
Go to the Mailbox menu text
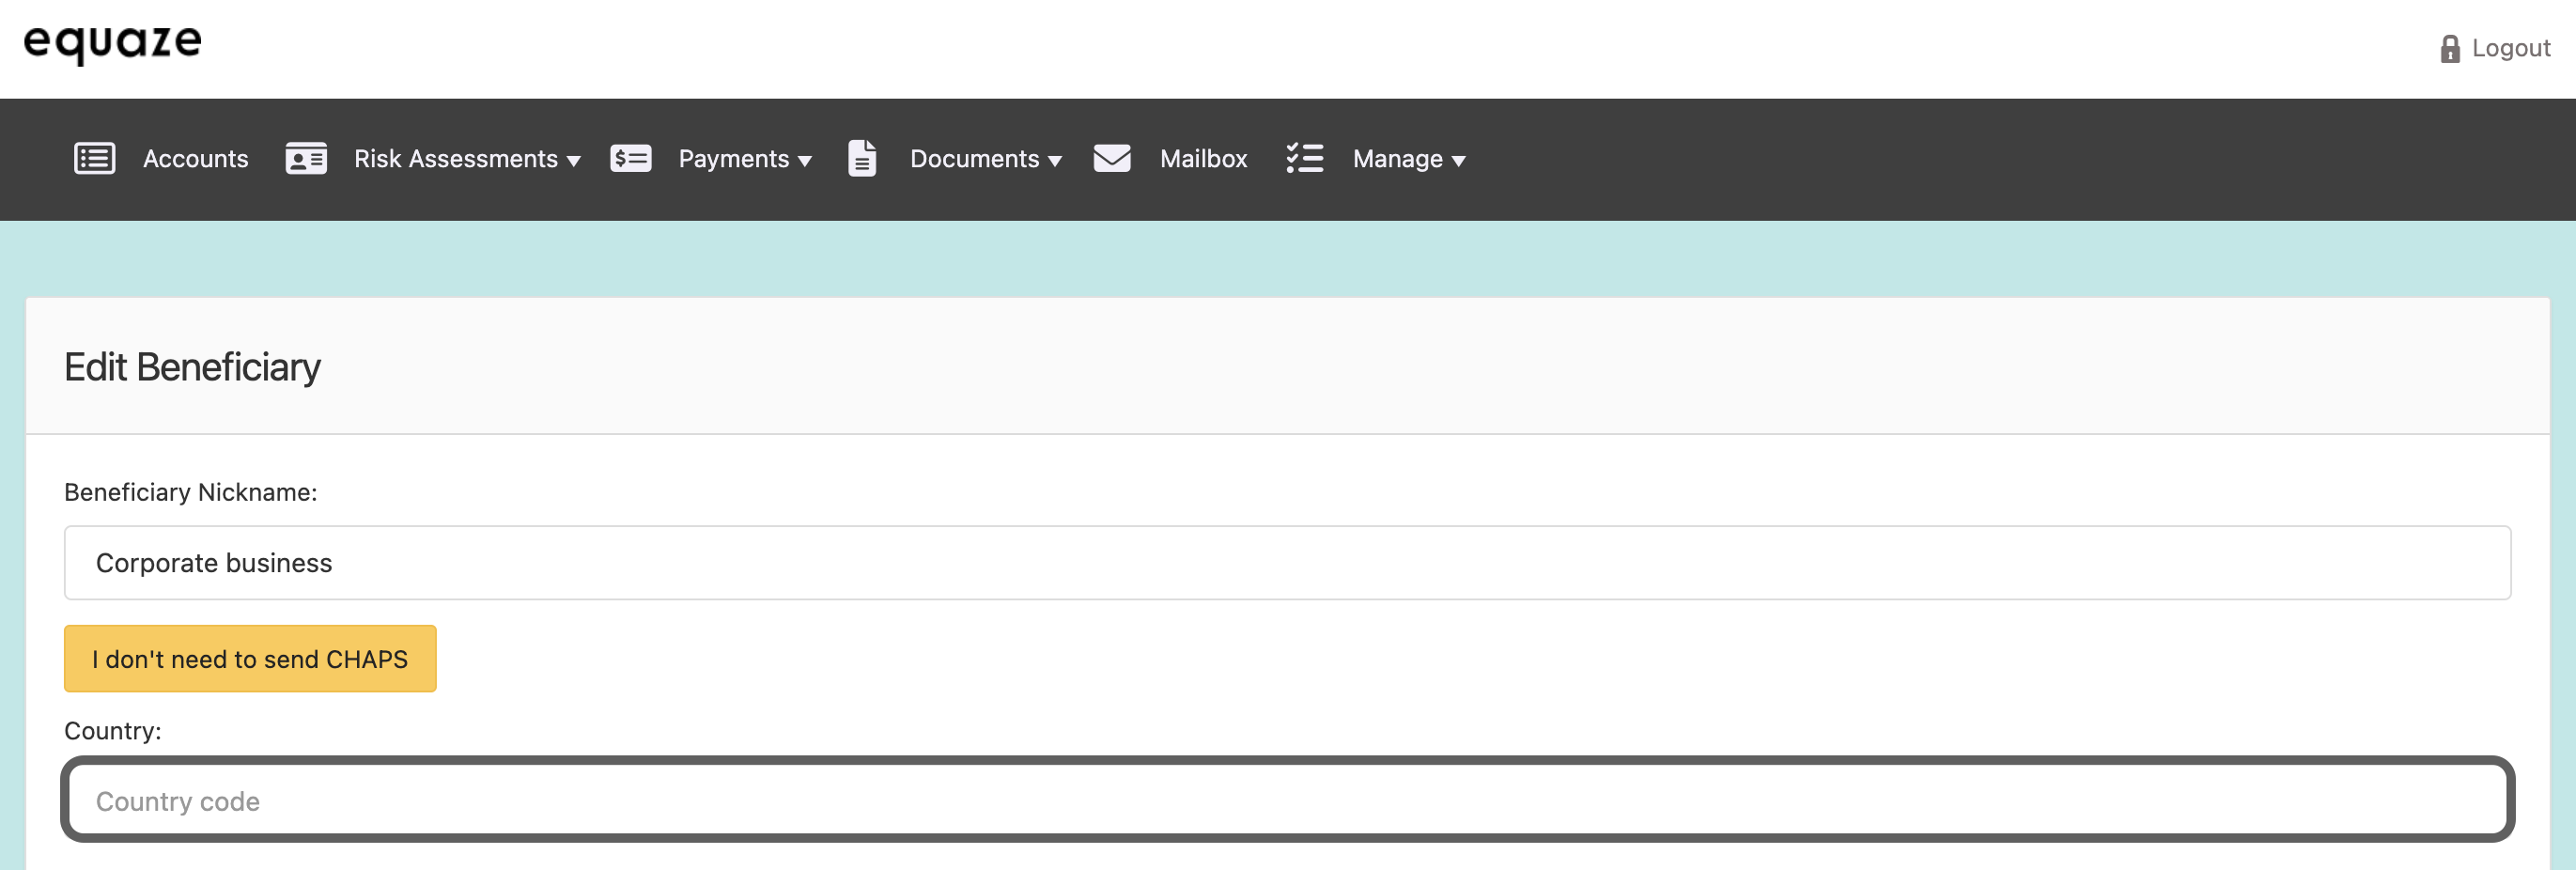(x=1203, y=159)
